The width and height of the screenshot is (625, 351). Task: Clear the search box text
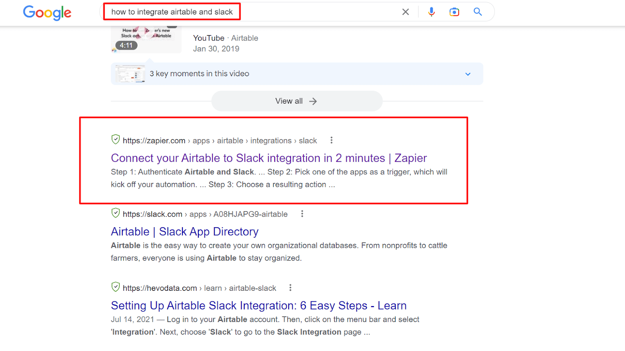pyautogui.click(x=405, y=12)
